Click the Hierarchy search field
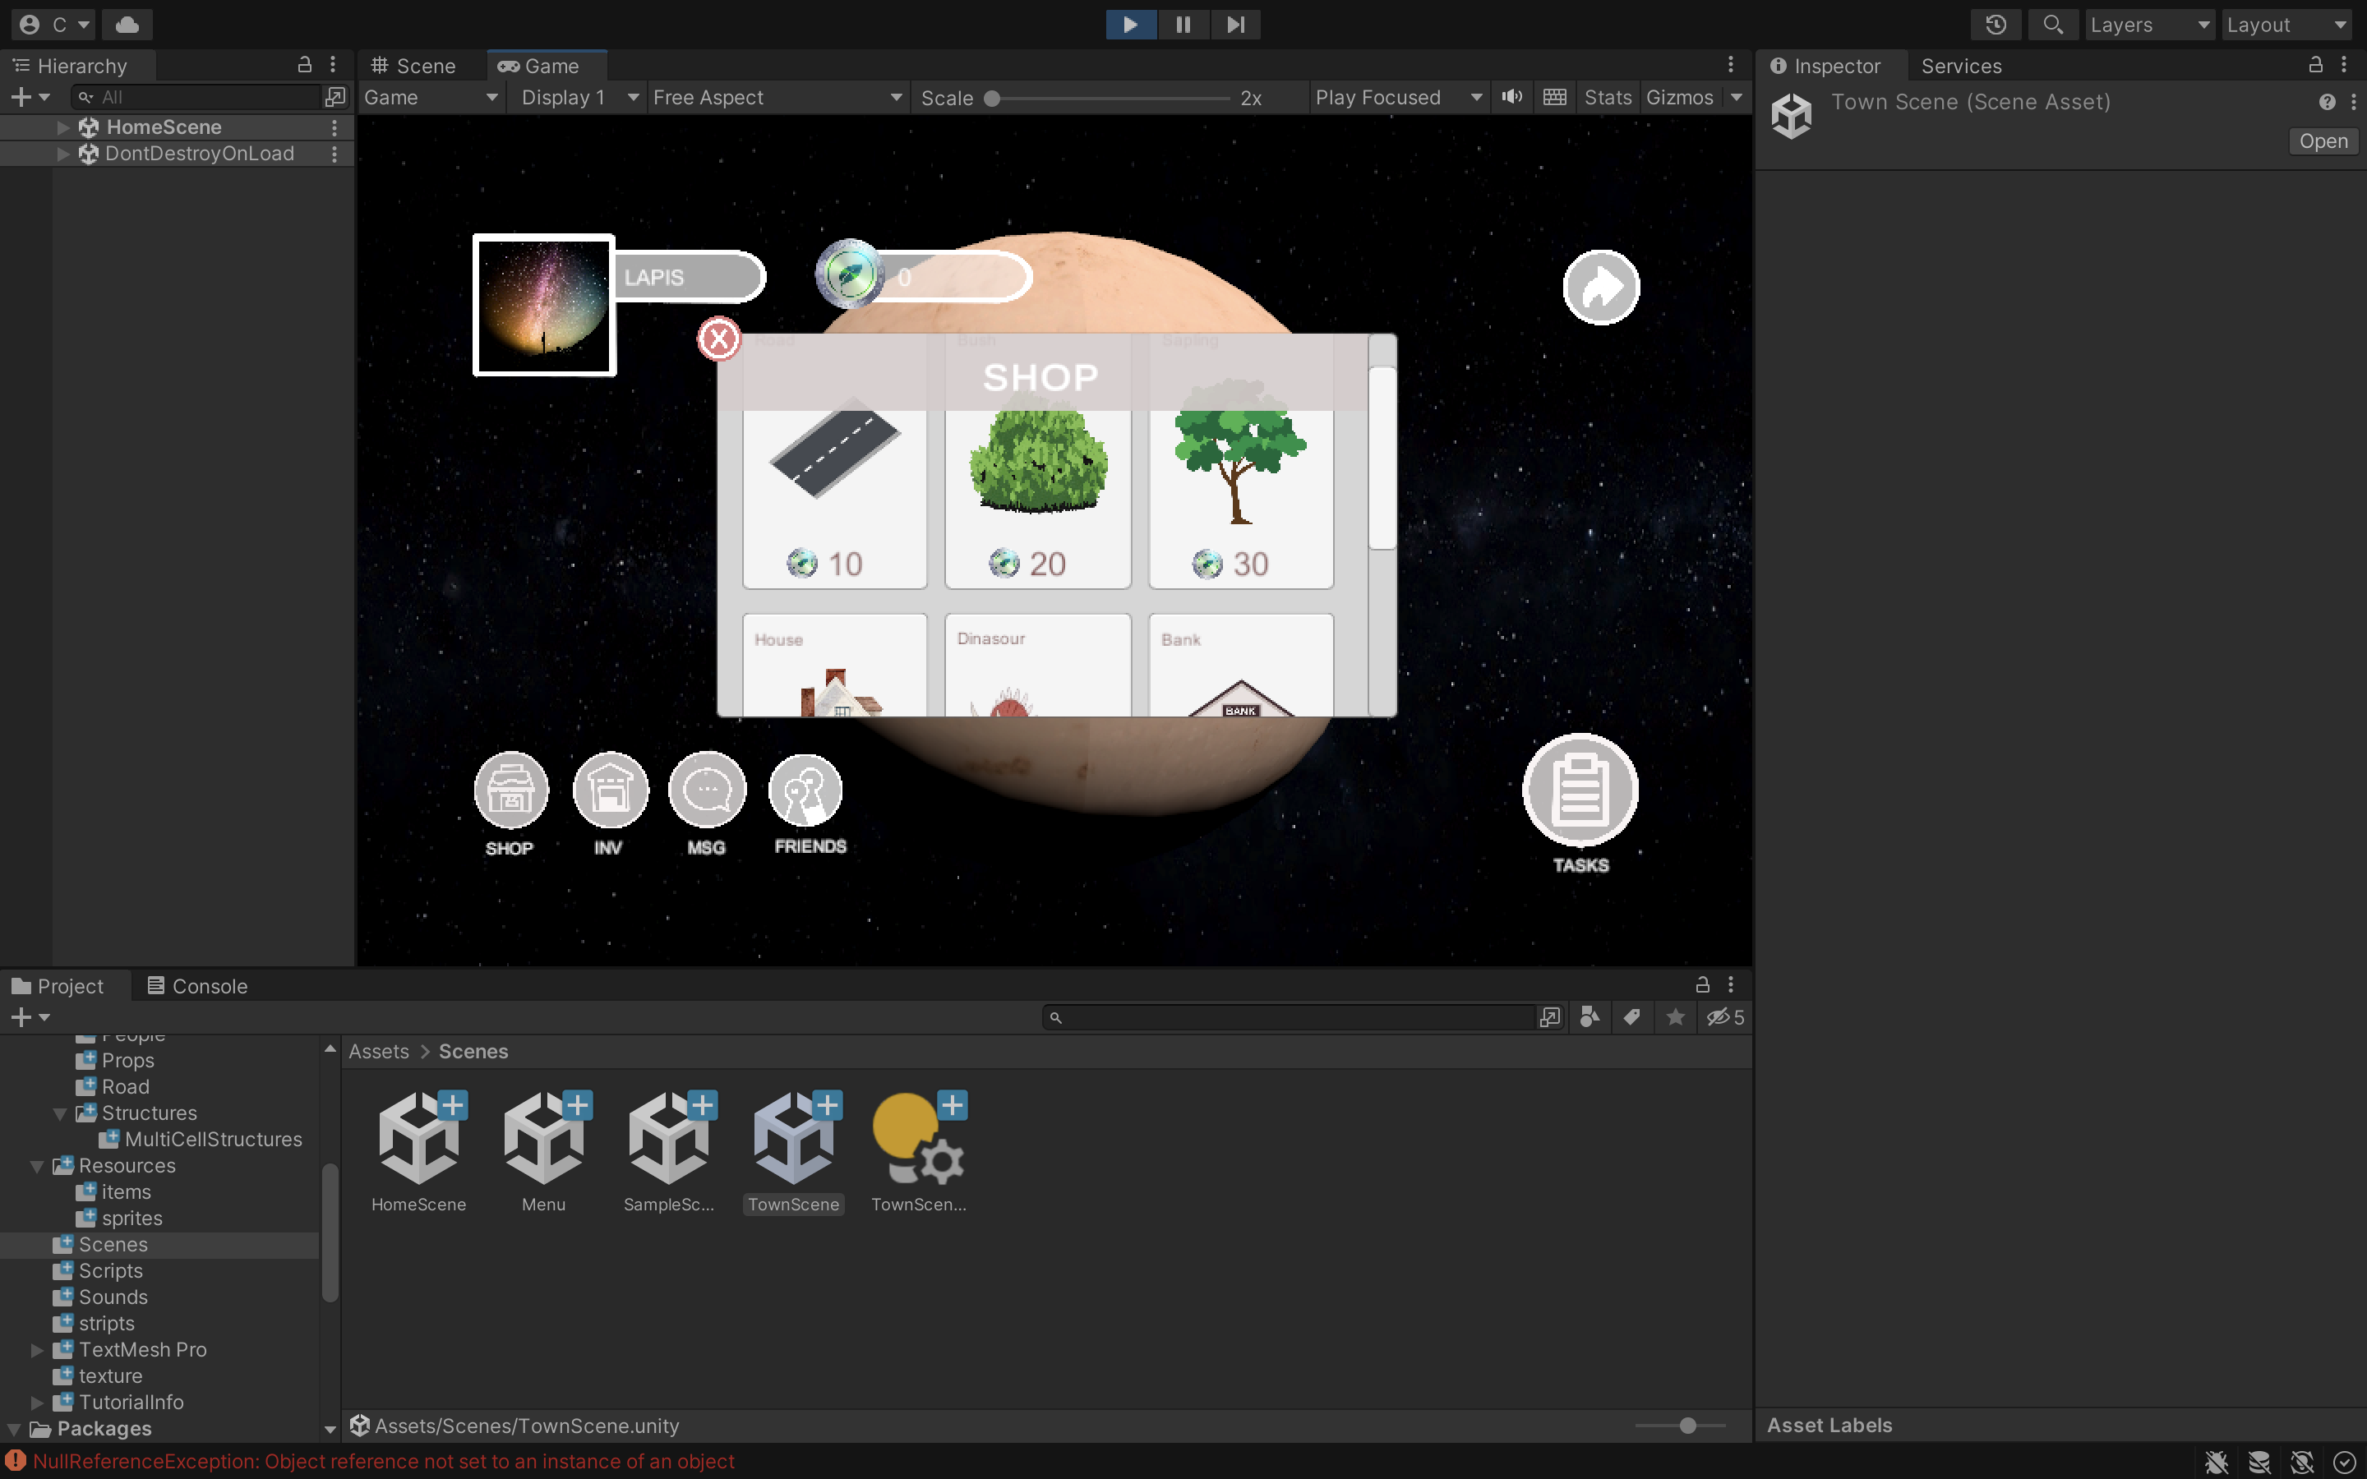 coord(197,97)
